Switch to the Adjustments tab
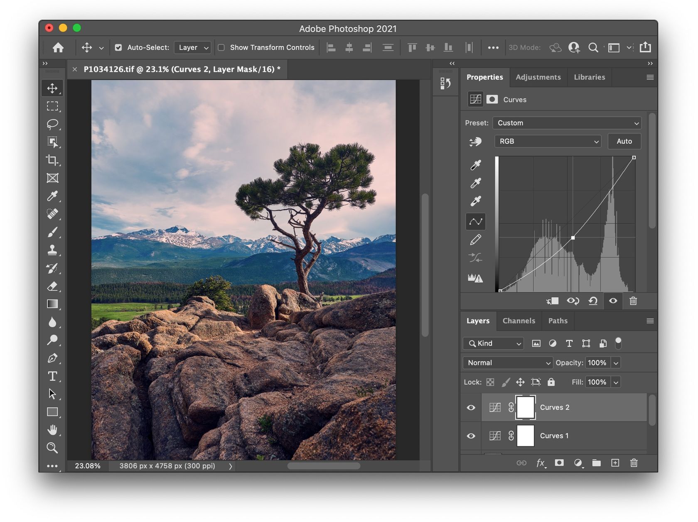698x522 pixels. (538, 77)
